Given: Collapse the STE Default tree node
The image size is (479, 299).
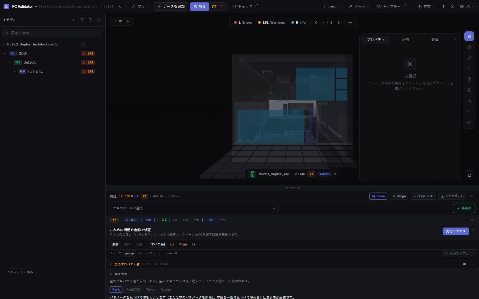Looking at the screenshot, I should pyautogui.click(x=10, y=62).
